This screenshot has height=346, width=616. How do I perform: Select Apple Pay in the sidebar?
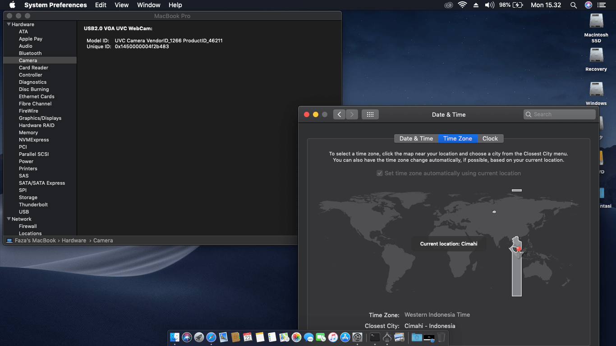click(31, 39)
